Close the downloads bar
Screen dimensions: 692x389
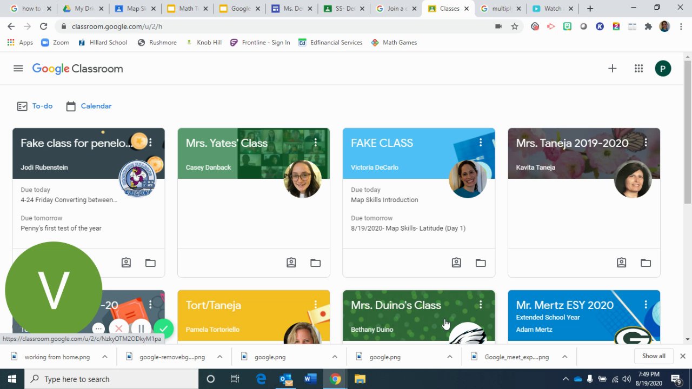point(683,356)
